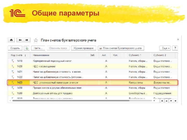Select code cell 1410

[x=19, y=61]
